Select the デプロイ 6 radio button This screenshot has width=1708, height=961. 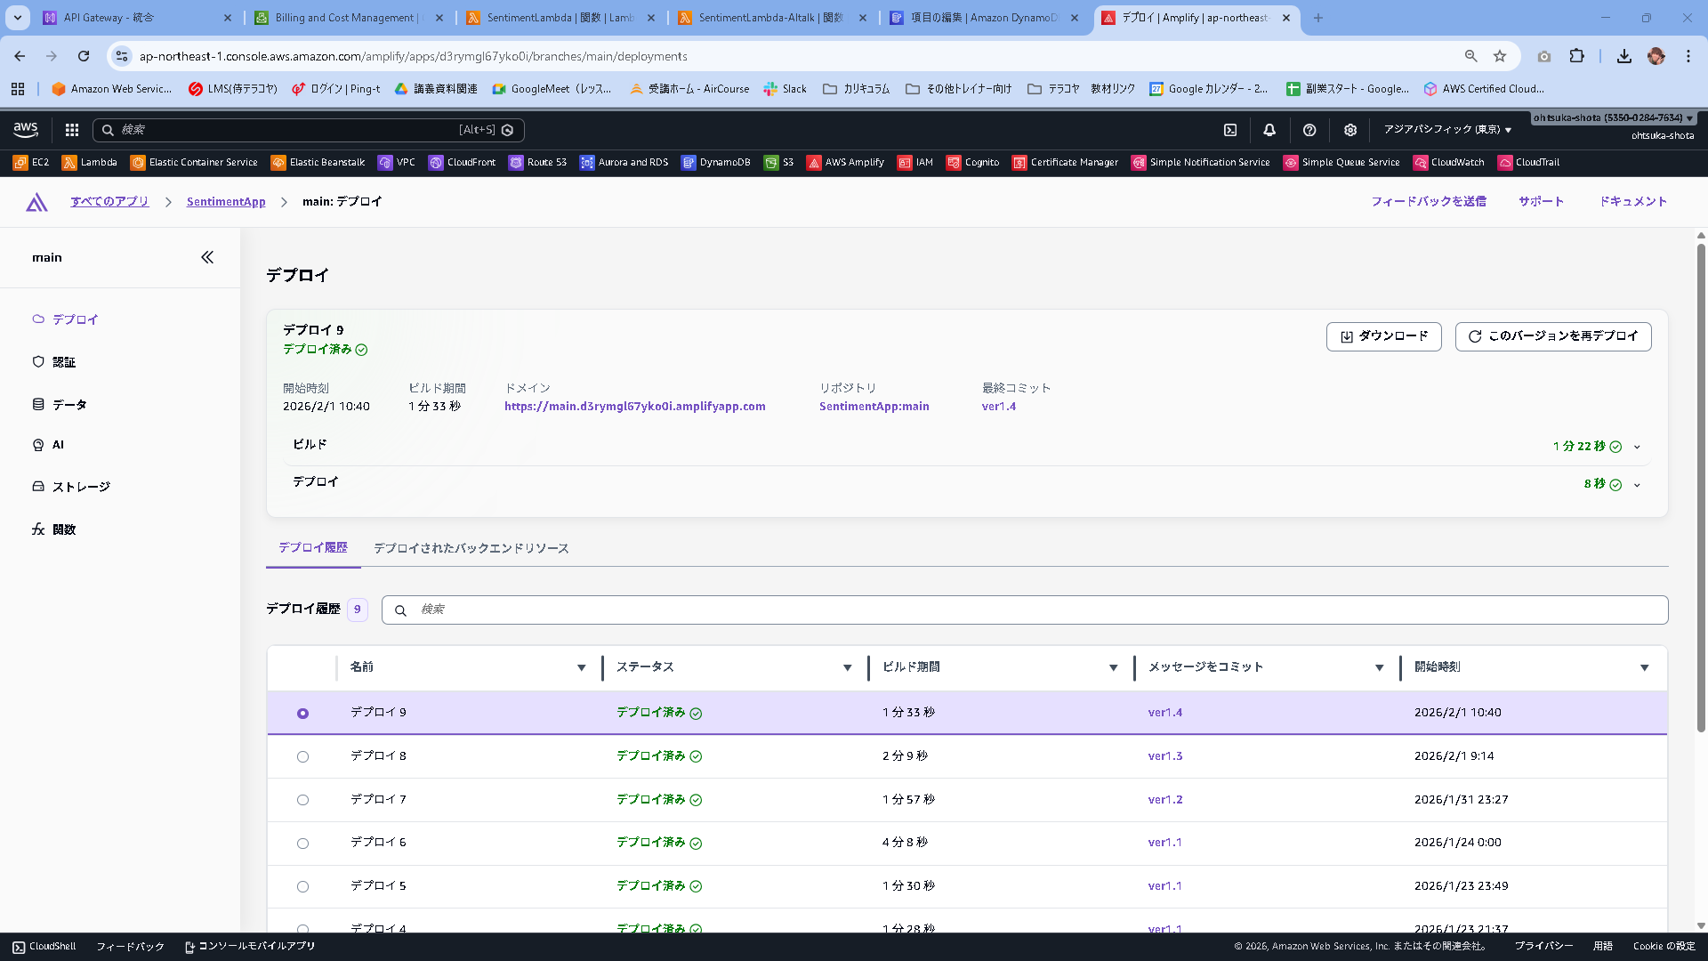302,843
